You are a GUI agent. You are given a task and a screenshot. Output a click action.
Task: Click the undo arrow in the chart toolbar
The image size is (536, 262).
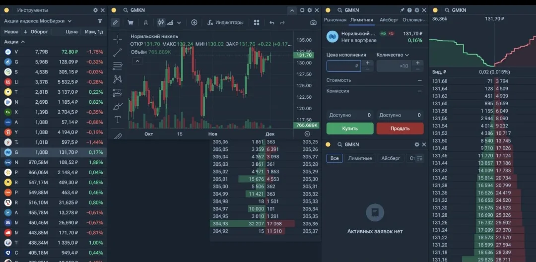click(272, 22)
